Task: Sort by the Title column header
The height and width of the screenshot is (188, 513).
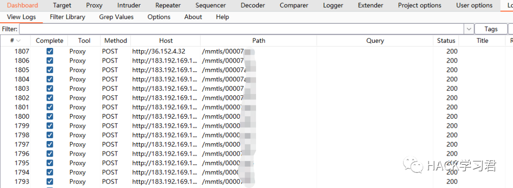Action: 482,40
